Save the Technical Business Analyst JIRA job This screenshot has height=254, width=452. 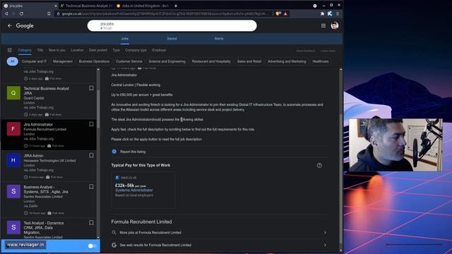(x=91, y=88)
